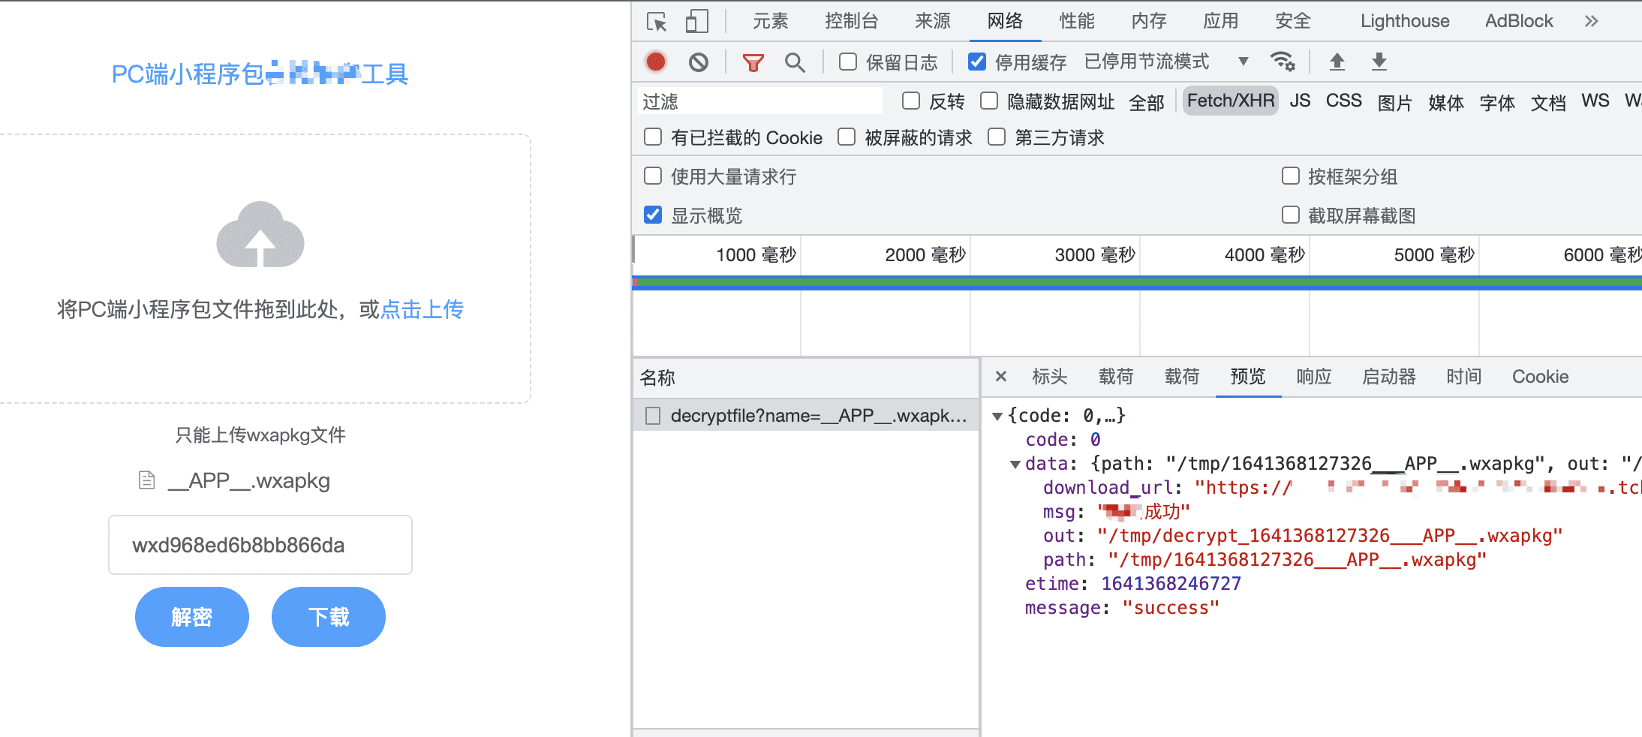Check the 第三方请求 checkbox
The image size is (1642, 737).
click(x=997, y=137)
